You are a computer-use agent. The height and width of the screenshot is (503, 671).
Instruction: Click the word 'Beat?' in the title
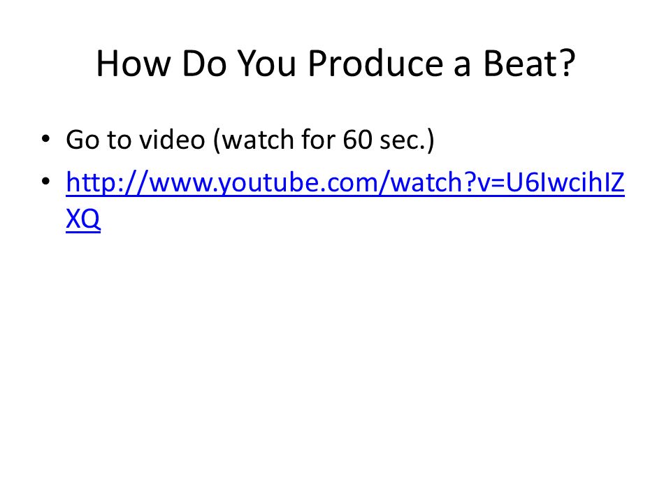[529, 64]
